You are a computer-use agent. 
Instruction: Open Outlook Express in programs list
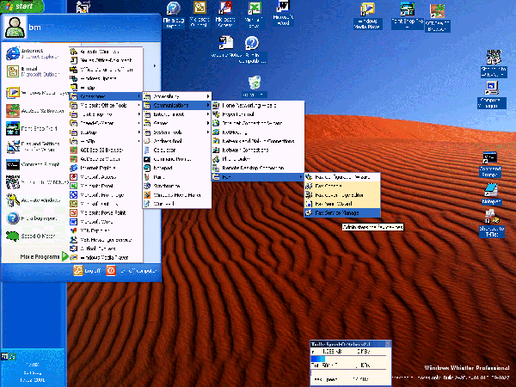click(x=107, y=249)
